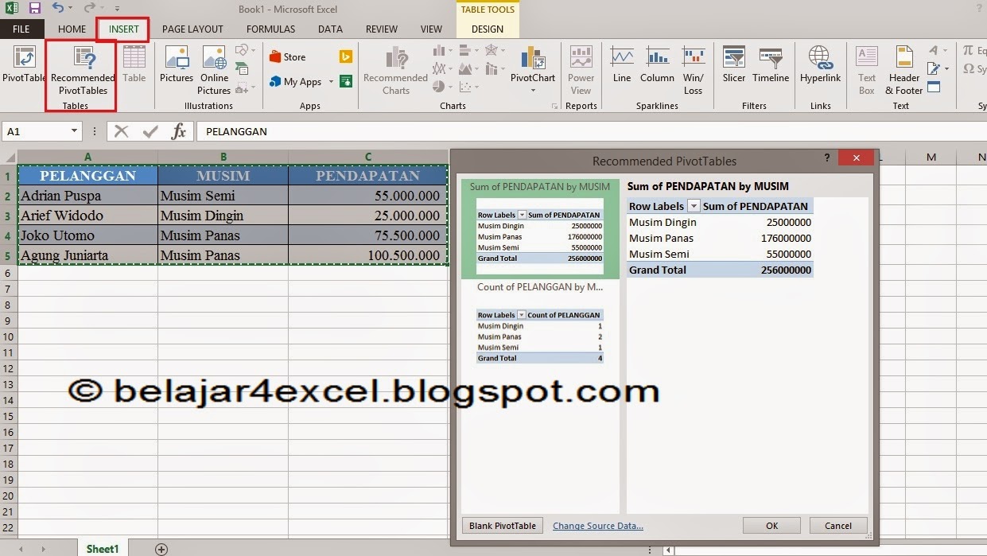The height and width of the screenshot is (556, 987).
Task: Click the Cancel button in the dialog
Action: 838,526
